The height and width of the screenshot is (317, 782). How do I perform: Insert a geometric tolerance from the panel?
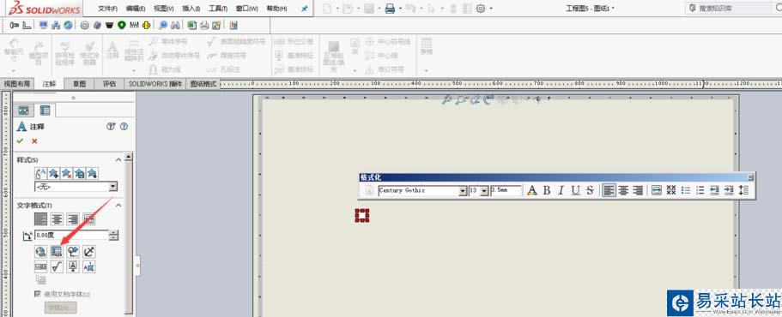41,267
